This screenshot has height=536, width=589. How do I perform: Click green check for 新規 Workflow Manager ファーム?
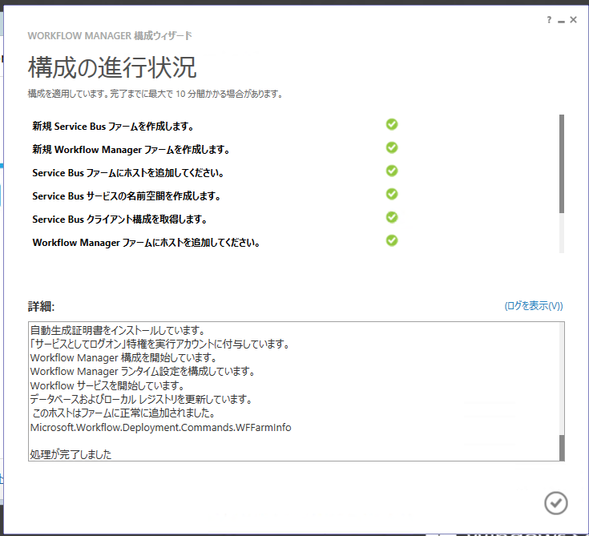click(392, 147)
